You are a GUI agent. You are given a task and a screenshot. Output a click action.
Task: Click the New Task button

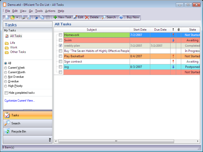(x=62, y=17)
